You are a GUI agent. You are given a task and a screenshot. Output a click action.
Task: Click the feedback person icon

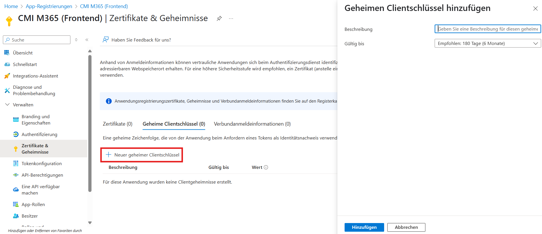[x=106, y=39]
